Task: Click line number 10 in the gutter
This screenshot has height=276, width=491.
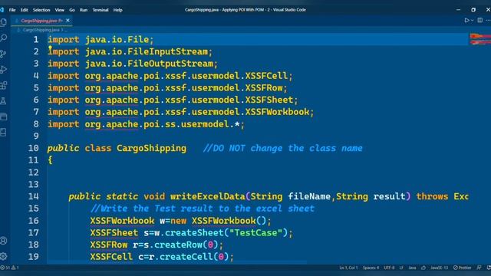Action: 34,148
